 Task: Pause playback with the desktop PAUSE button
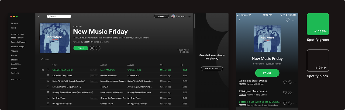click(x=81, y=48)
